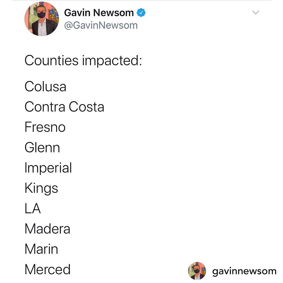Click the Merced entry

pyautogui.click(x=48, y=269)
